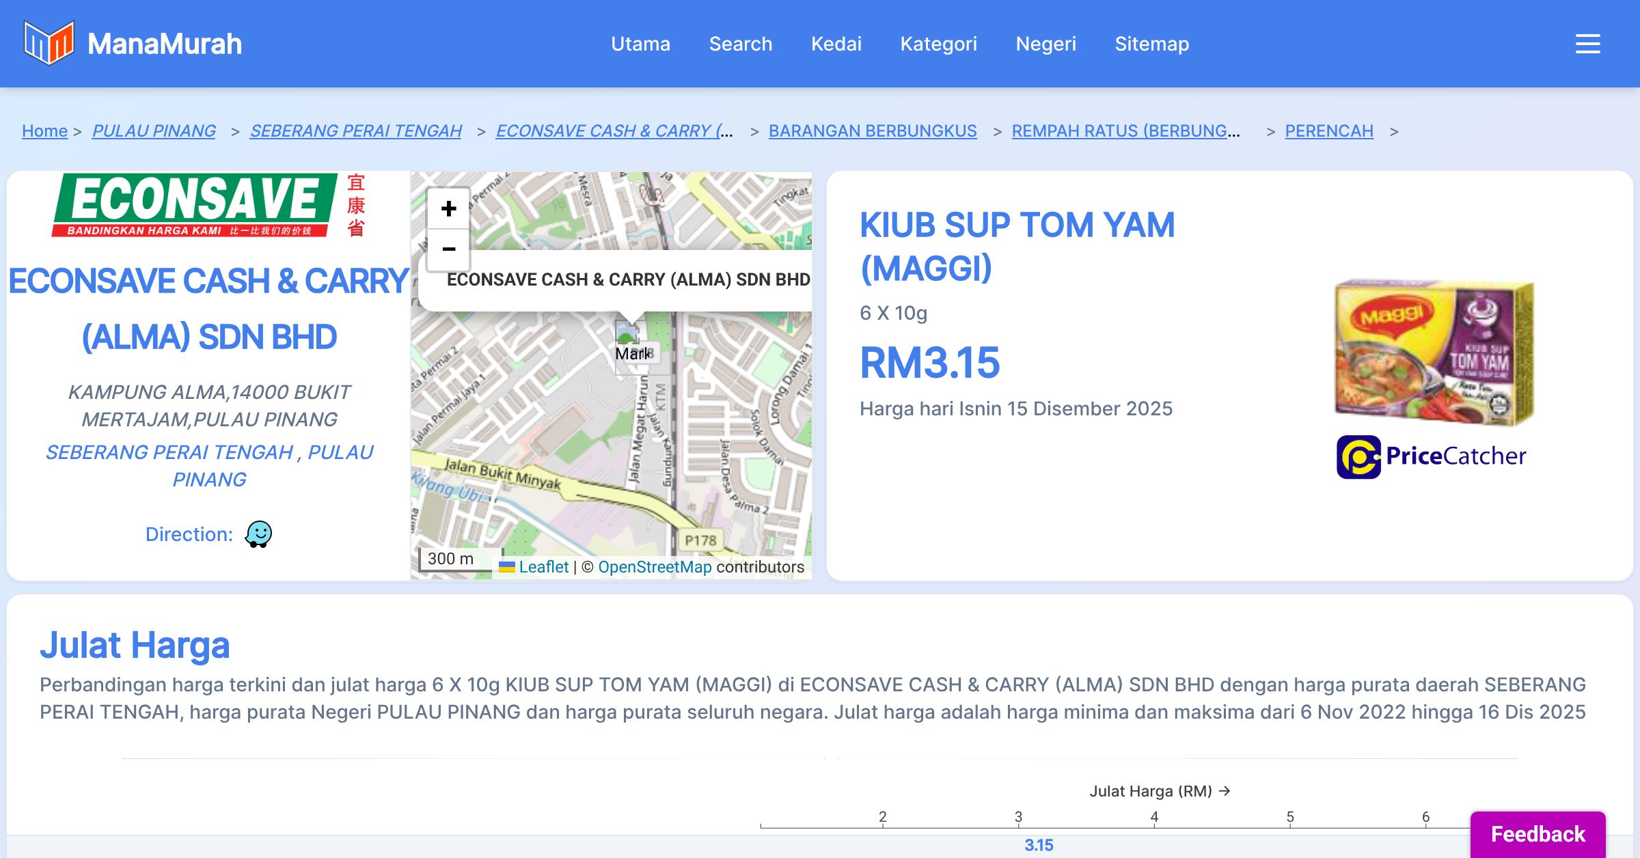The height and width of the screenshot is (858, 1640).
Task: Open the hamburger menu
Action: 1587,44
